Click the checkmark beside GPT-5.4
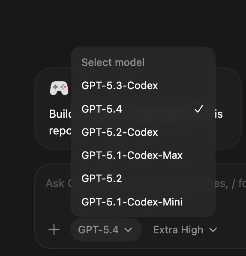This screenshot has height=256, width=246. tap(199, 109)
